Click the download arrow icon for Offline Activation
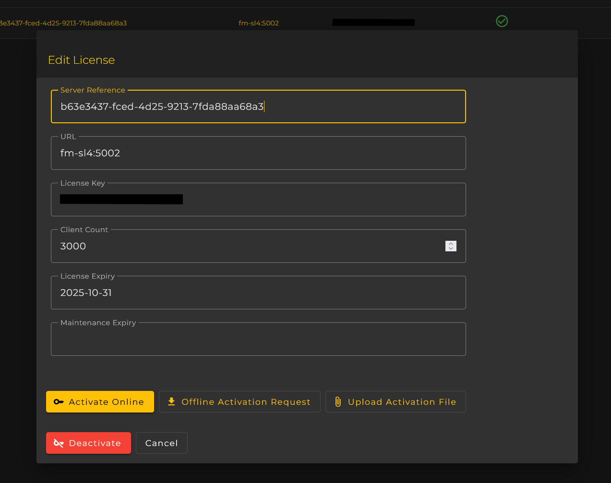Image resolution: width=611 pixels, height=483 pixels. (x=171, y=402)
